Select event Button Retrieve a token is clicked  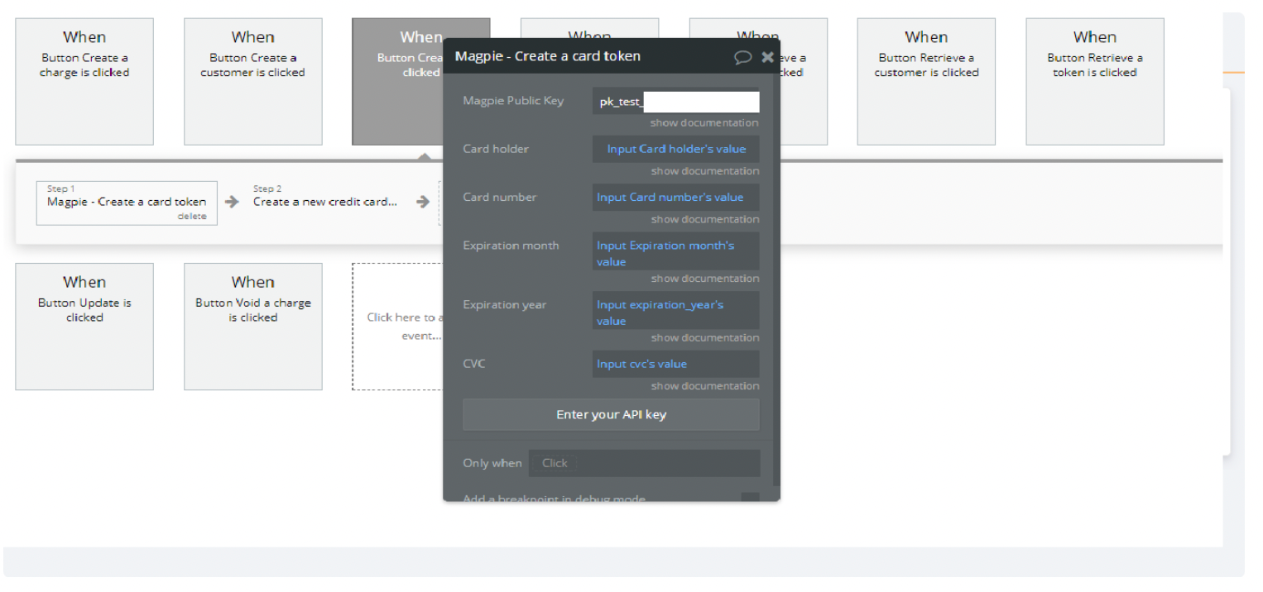point(1095,82)
